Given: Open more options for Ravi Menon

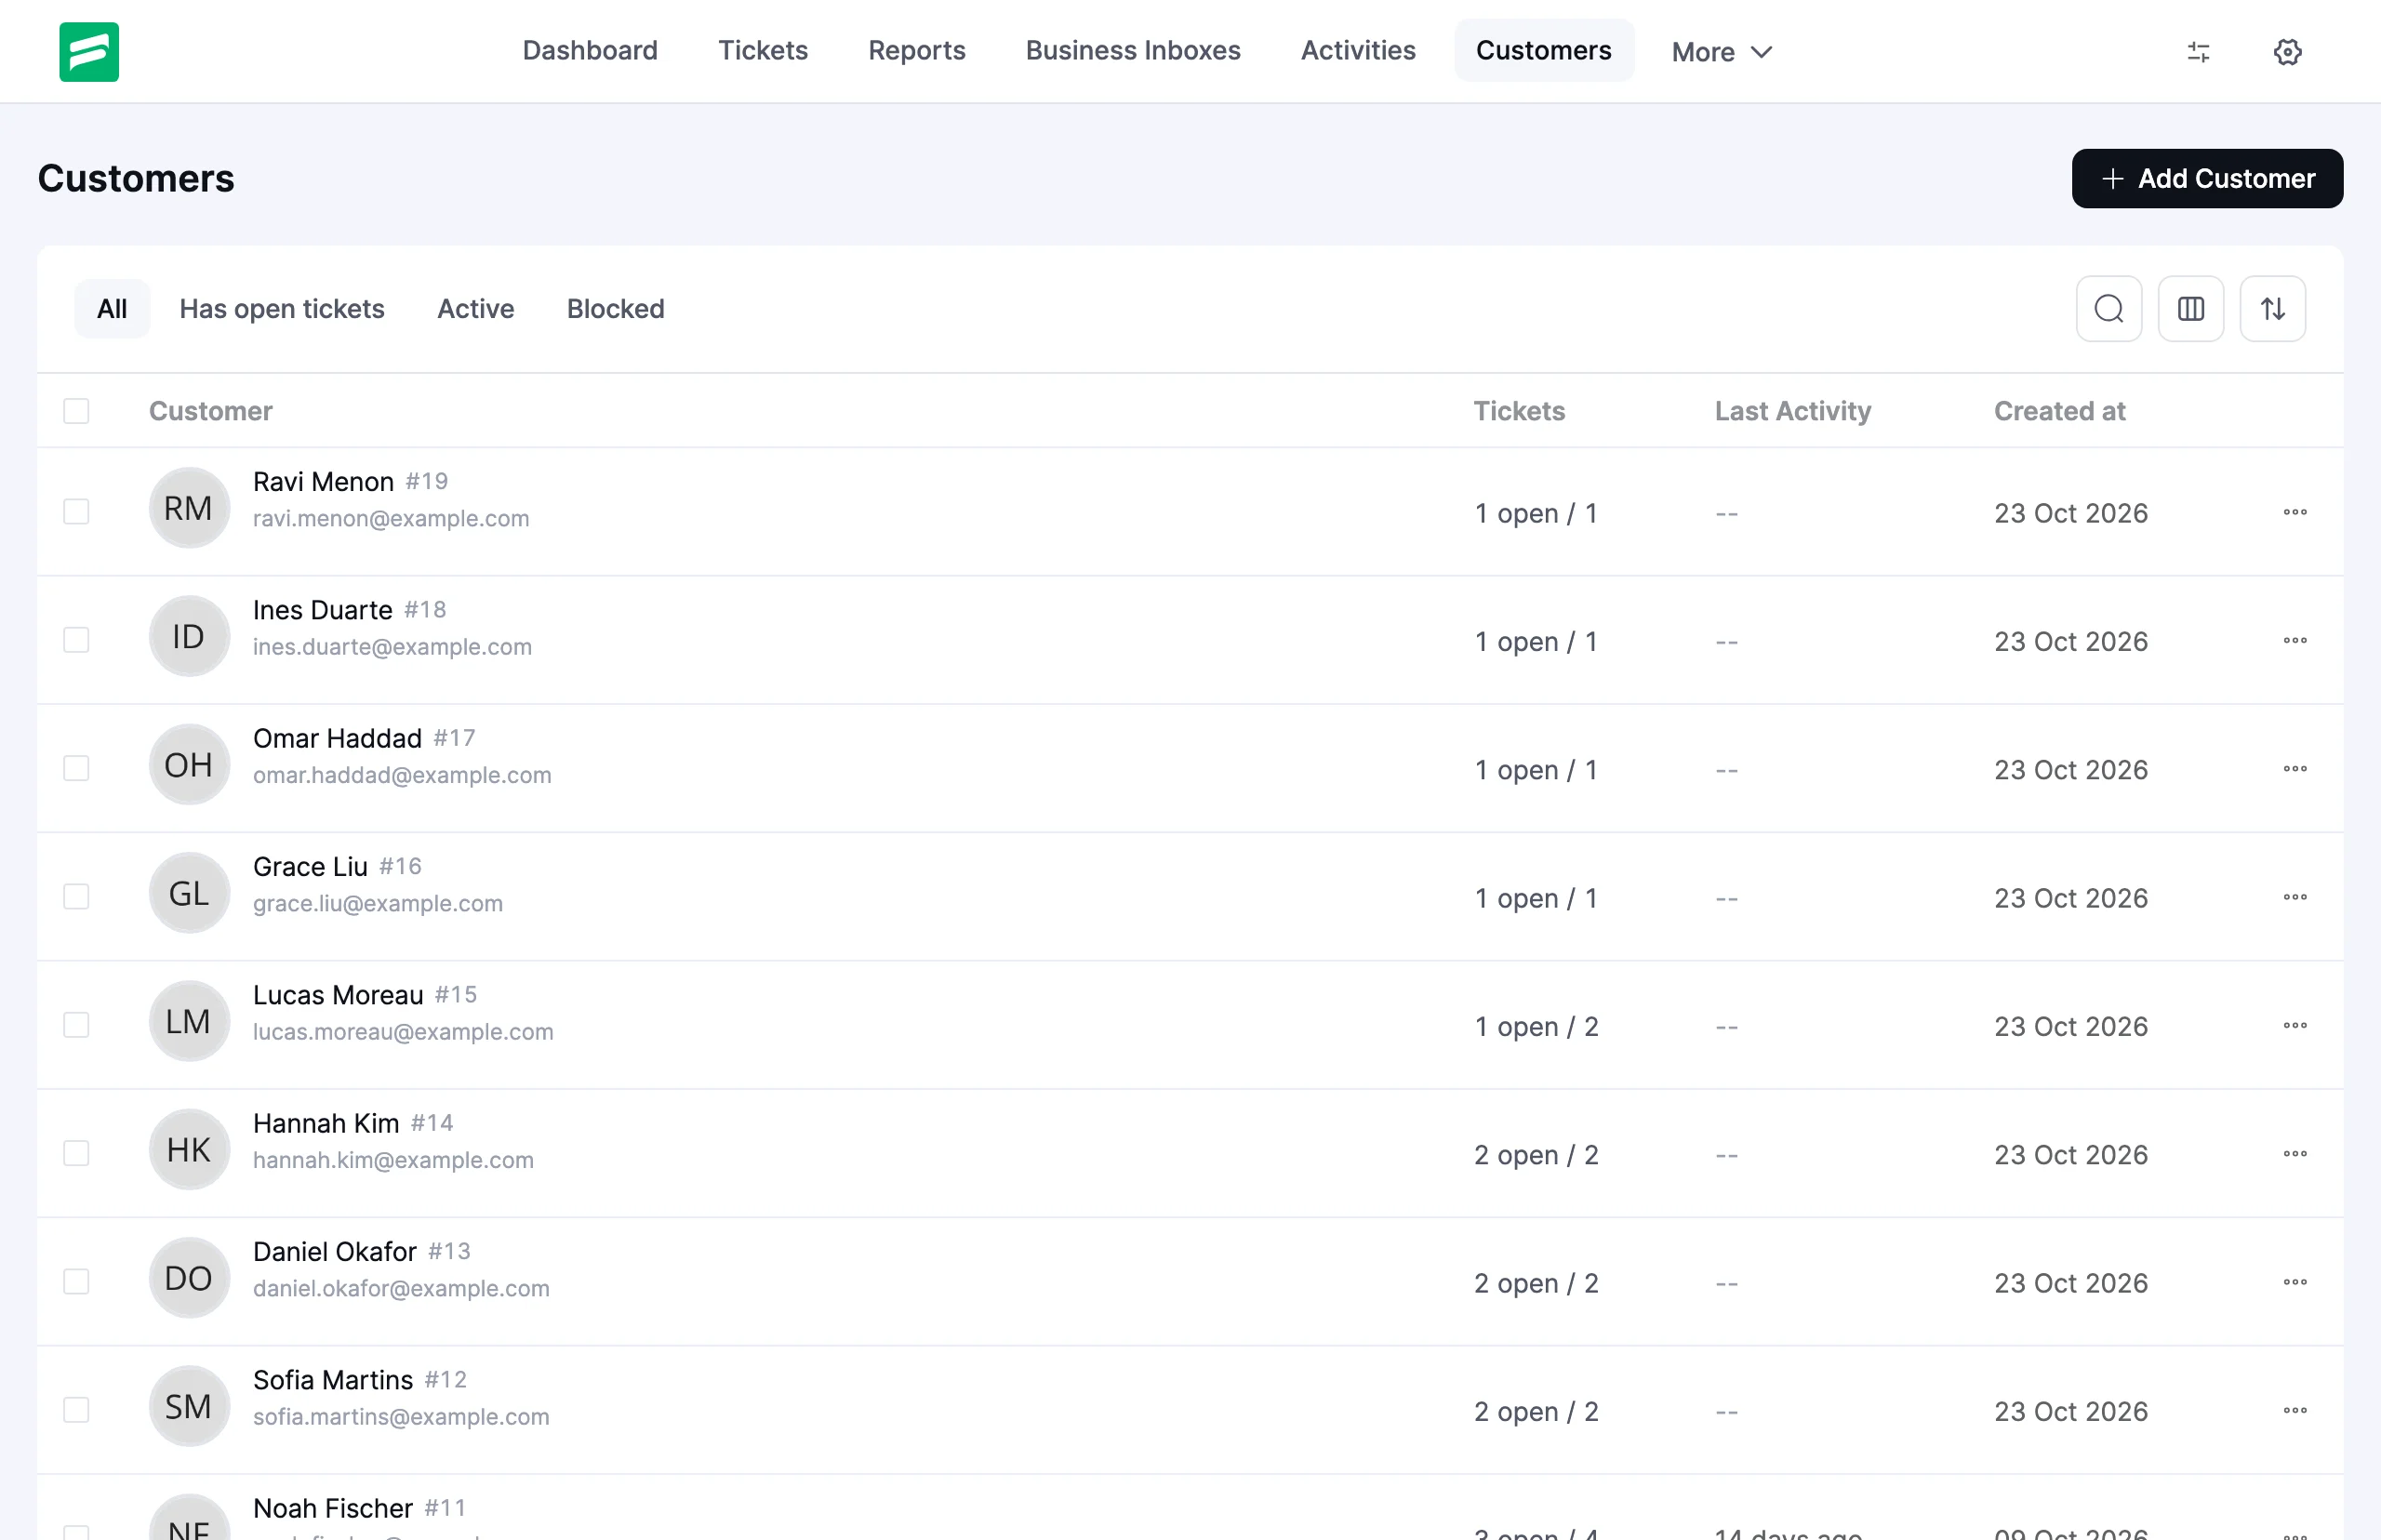Looking at the screenshot, I should click(x=2295, y=512).
